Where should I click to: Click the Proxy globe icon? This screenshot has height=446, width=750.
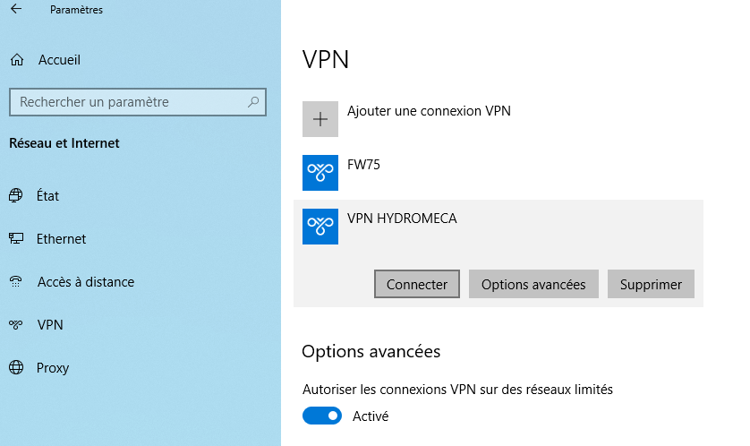pos(16,368)
